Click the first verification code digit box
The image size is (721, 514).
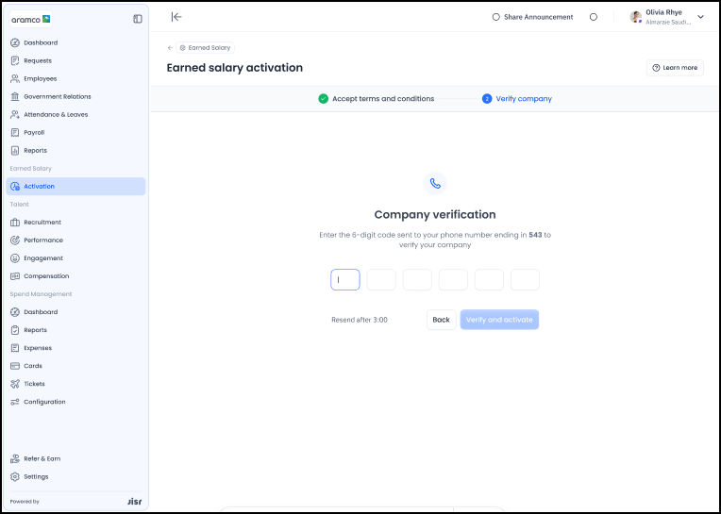pos(345,279)
